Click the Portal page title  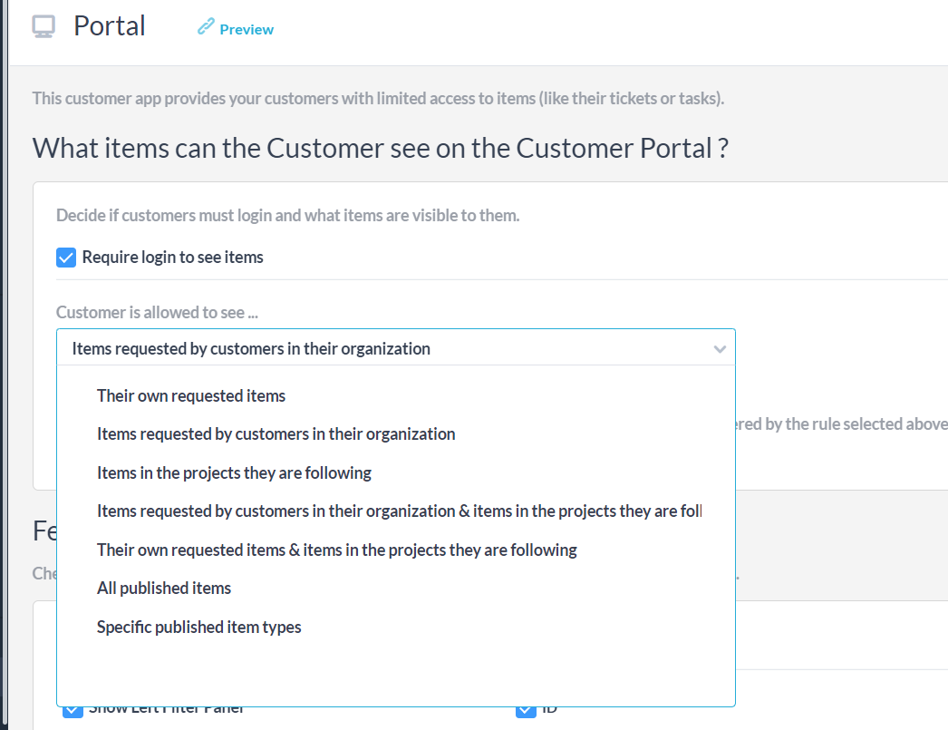click(x=110, y=26)
